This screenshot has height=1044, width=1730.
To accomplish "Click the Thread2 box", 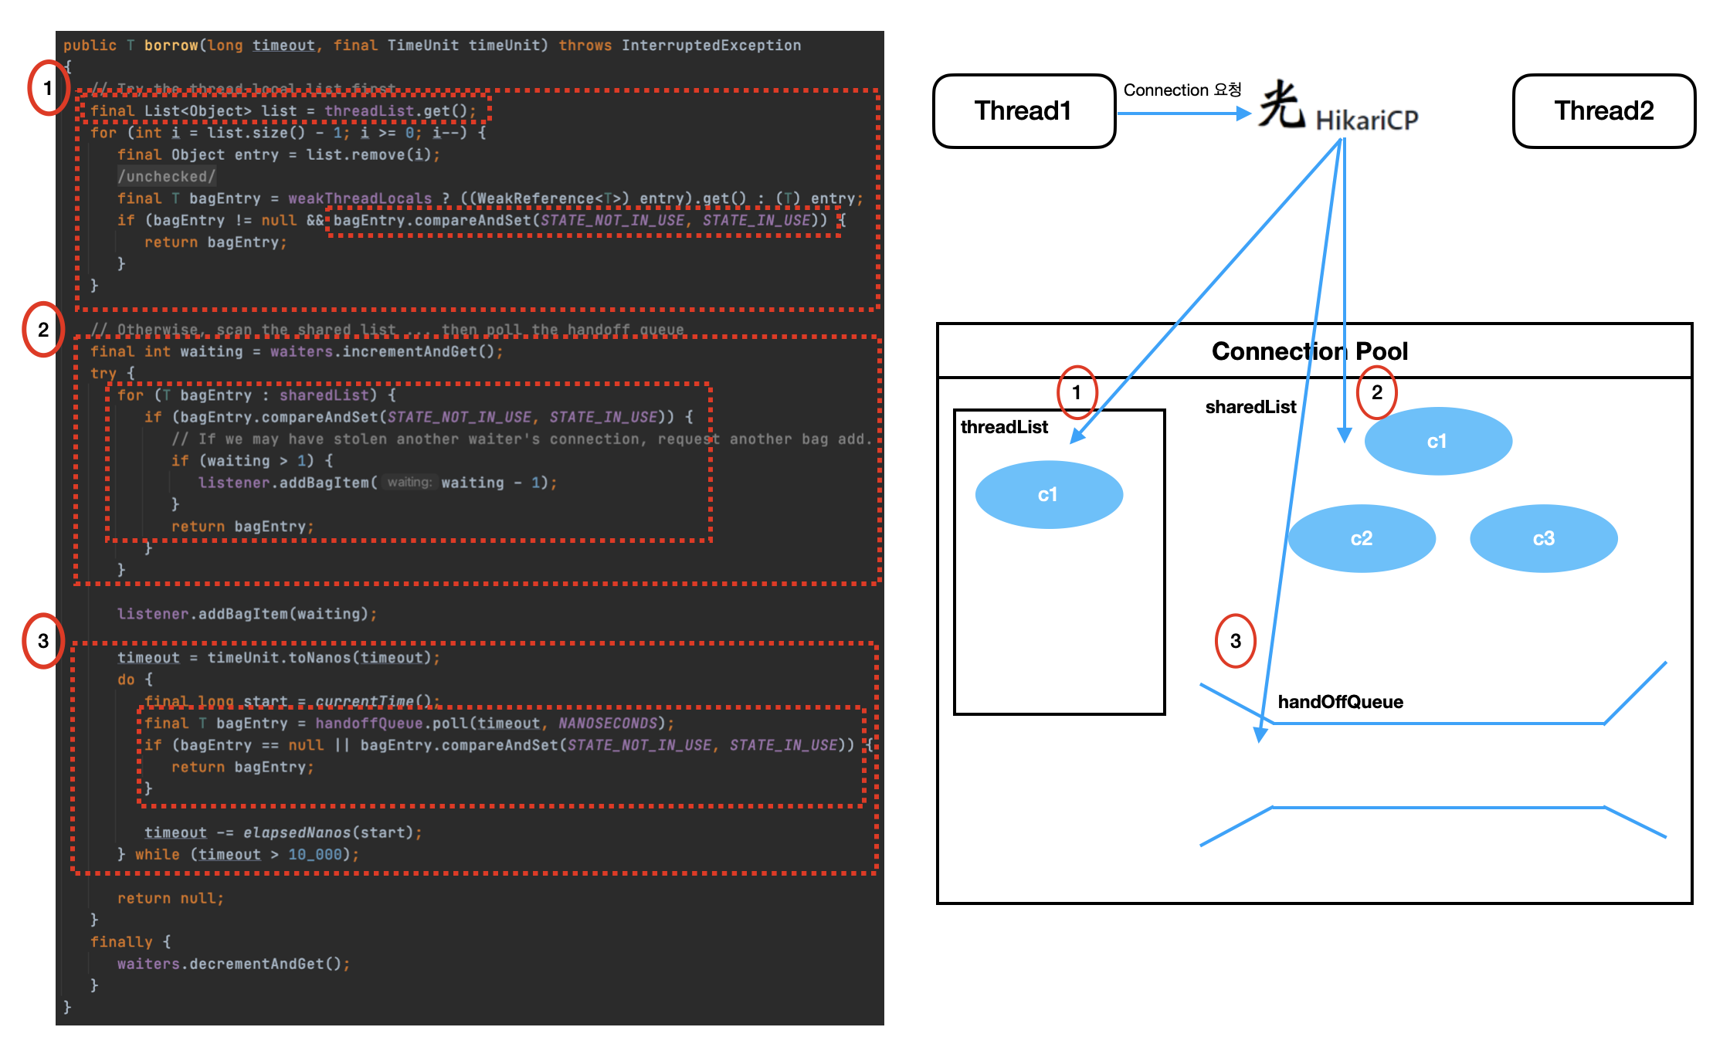I will [1604, 111].
